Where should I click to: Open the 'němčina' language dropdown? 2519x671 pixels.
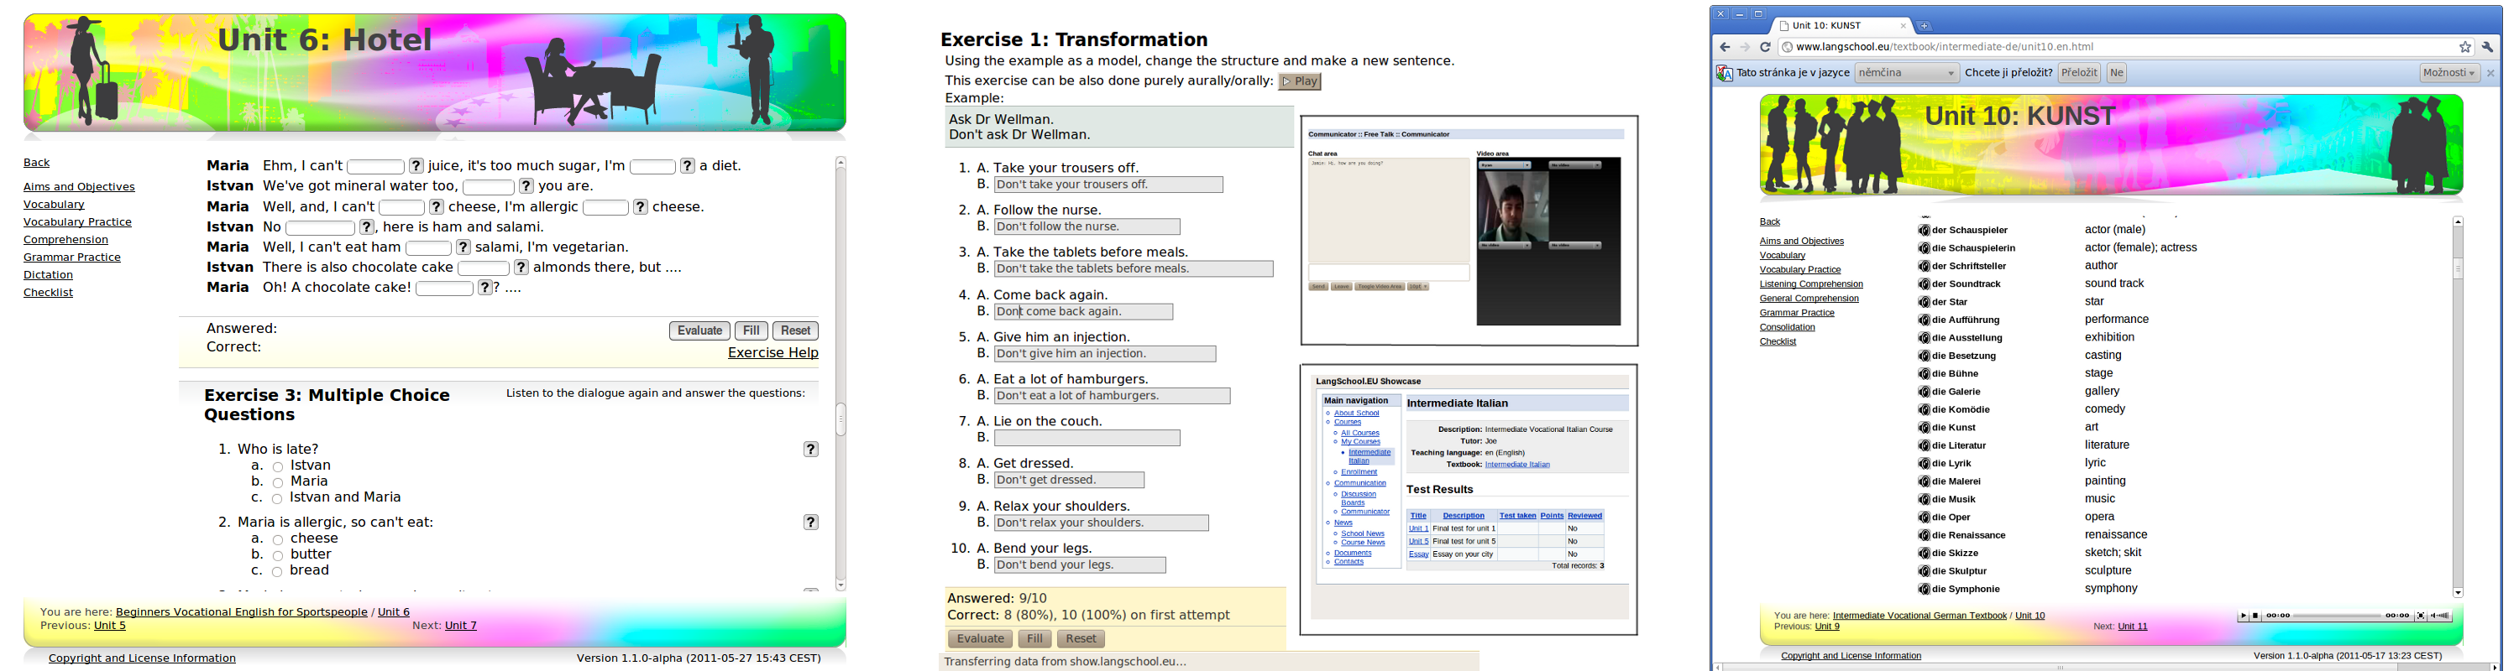click(1906, 73)
